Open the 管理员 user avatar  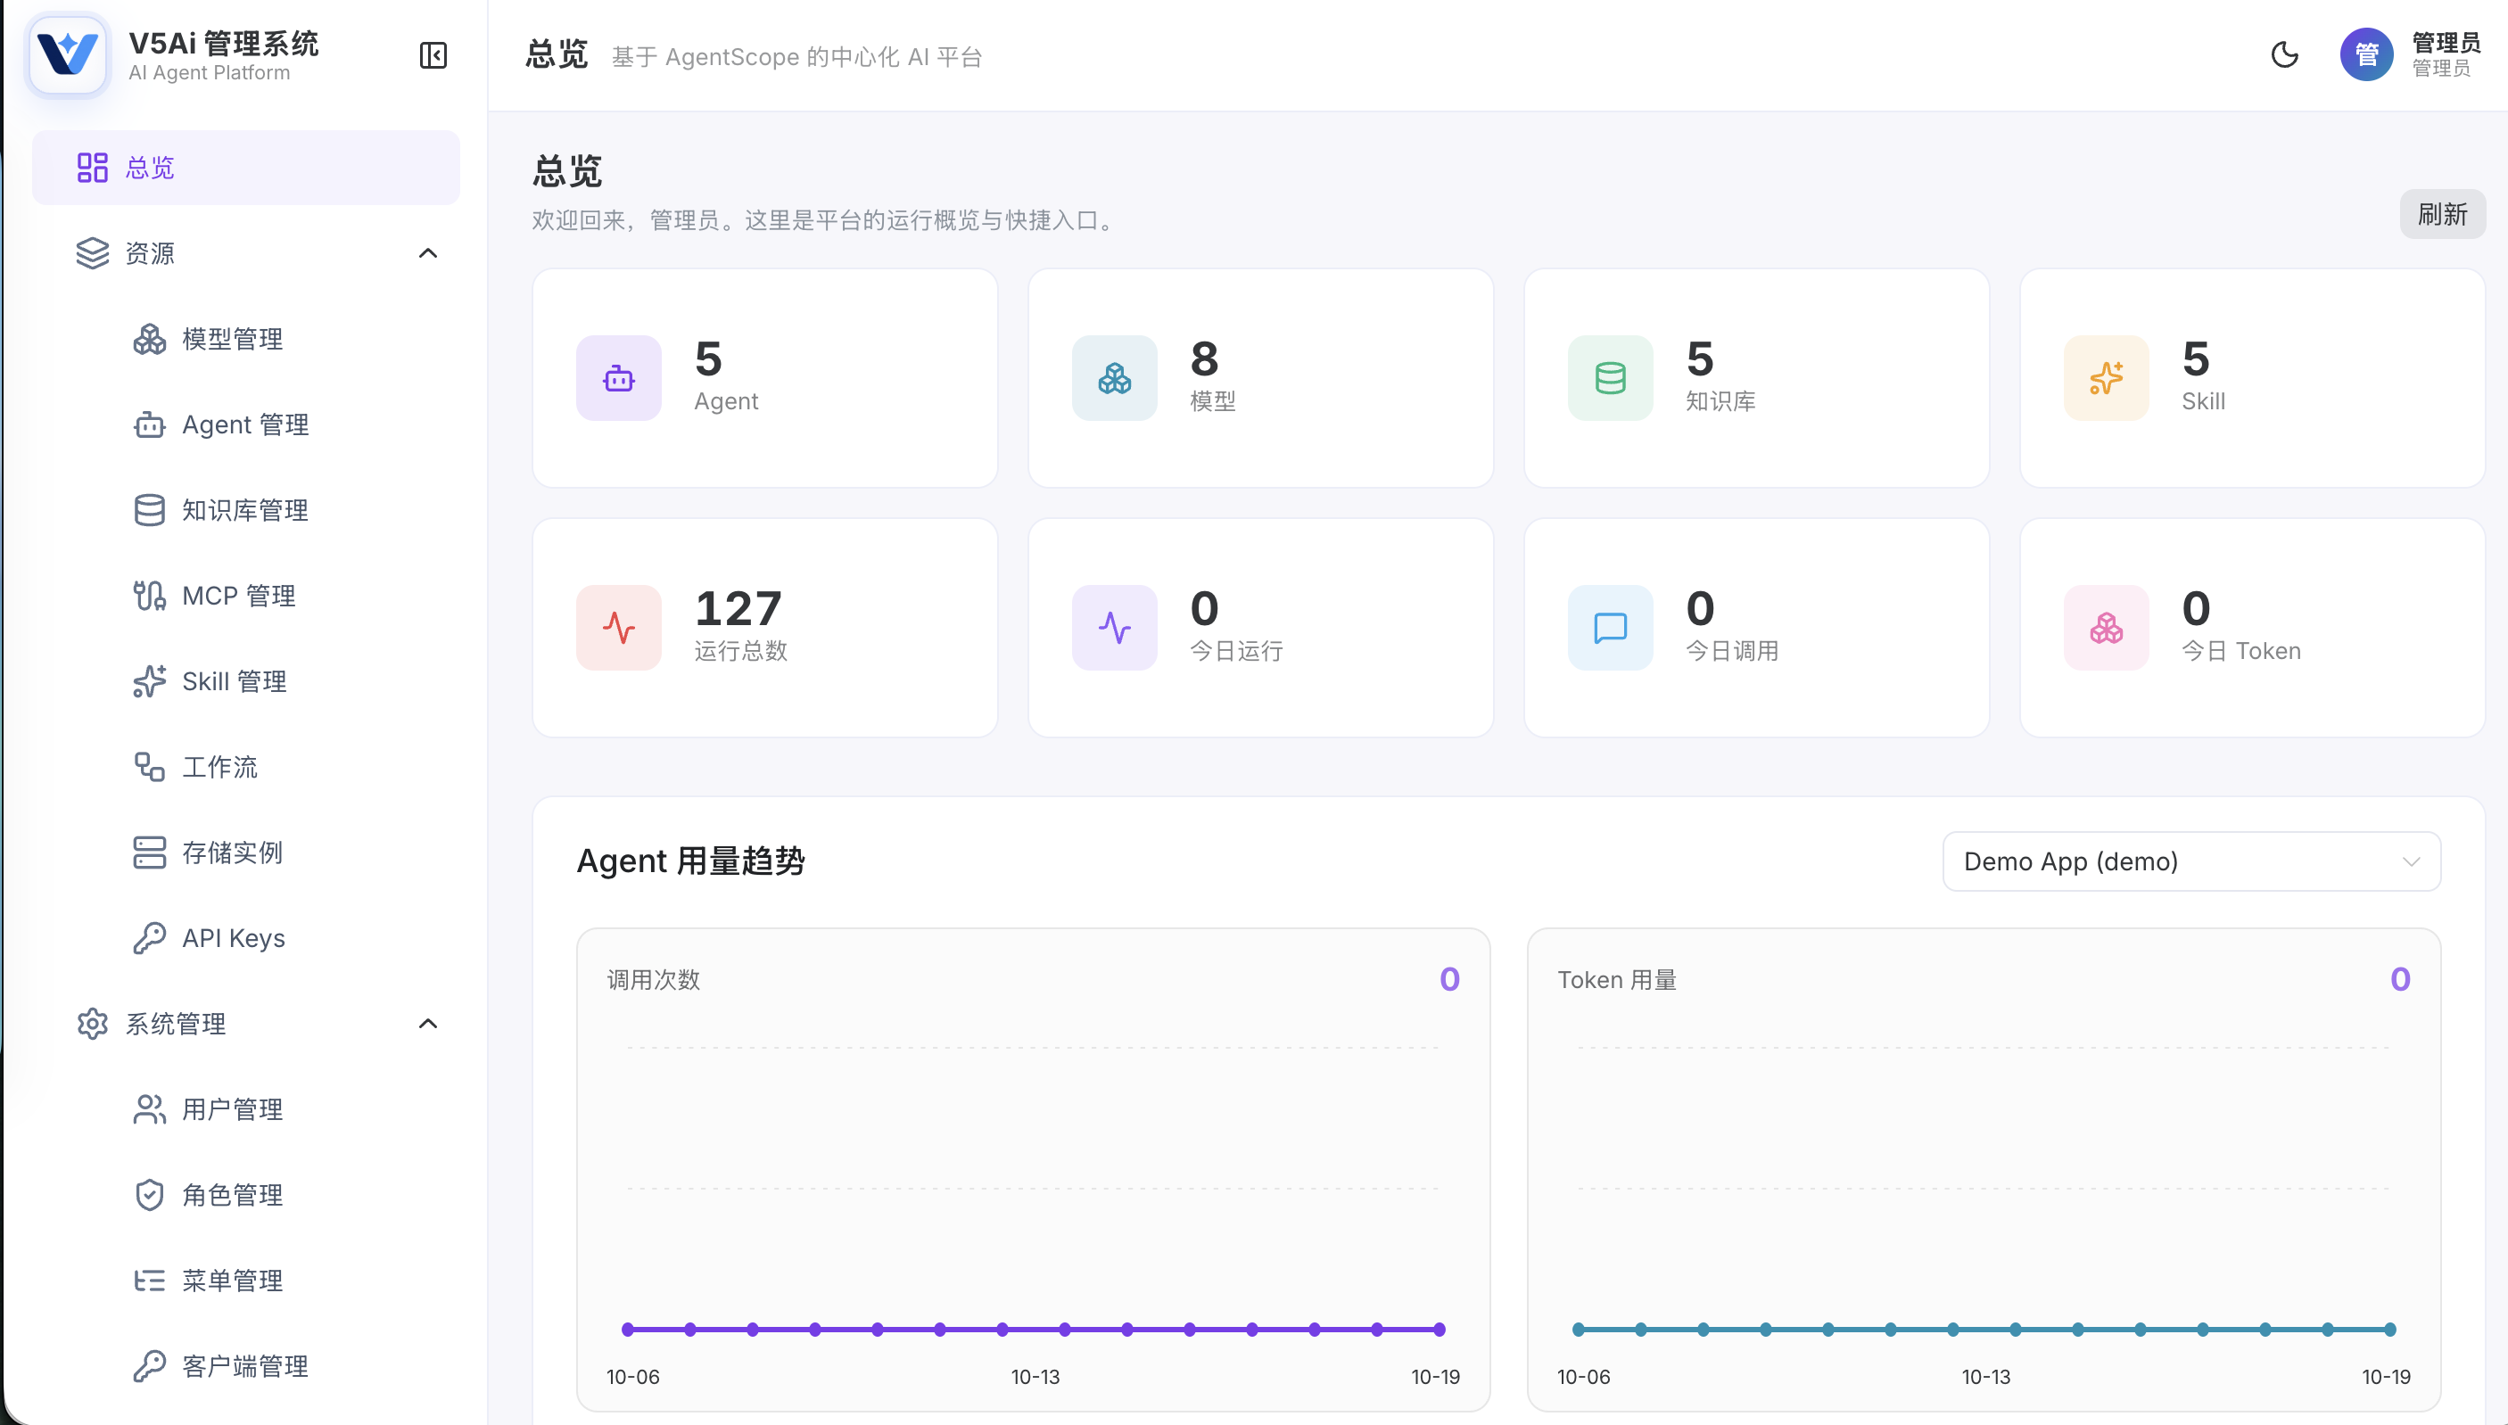click(2366, 54)
